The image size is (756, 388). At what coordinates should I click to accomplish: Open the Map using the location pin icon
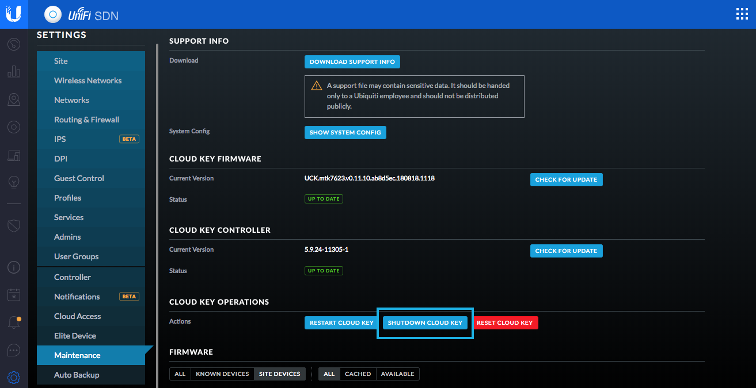tap(13, 99)
